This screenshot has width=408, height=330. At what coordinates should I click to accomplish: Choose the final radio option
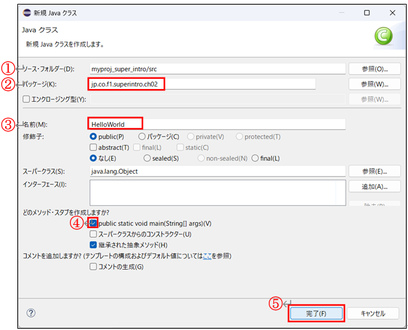(x=256, y=158)
